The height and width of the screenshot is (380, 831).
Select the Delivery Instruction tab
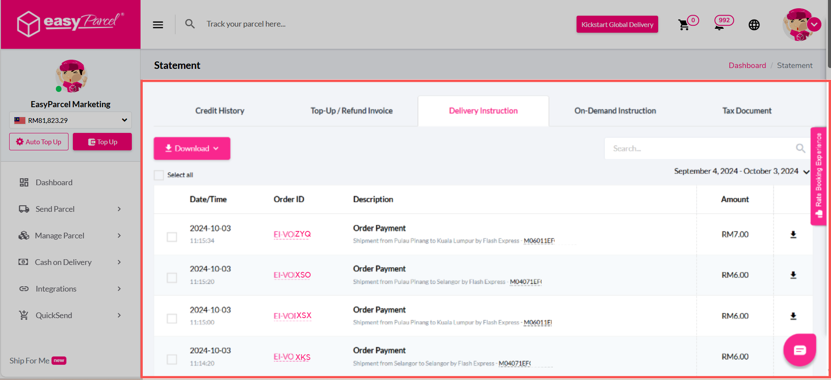[x=484, y=111]
